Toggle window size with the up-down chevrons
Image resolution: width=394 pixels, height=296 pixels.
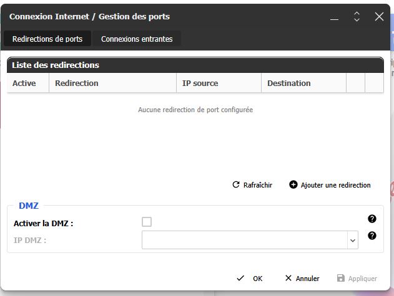[x=357, y=17]
